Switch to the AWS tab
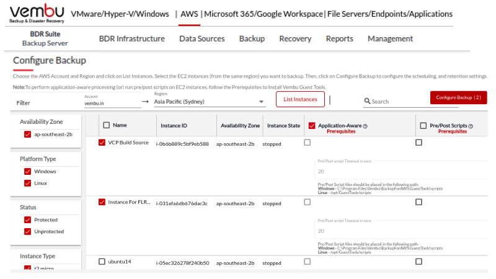Image resolution: width=496 pixels, height=279 pixels. click(x=189, y=14)
